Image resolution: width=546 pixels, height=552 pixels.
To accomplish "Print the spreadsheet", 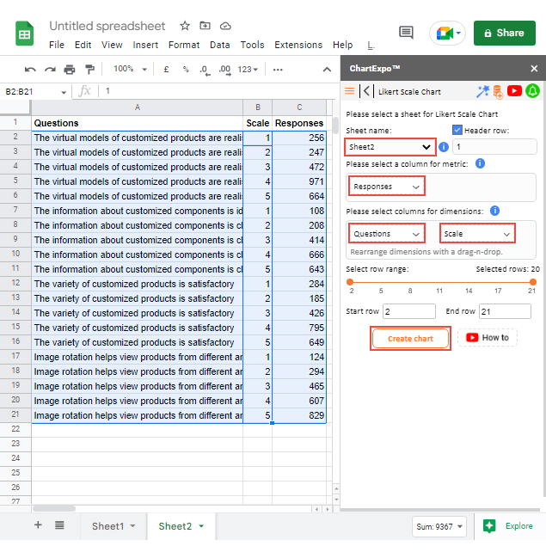I will point(70,70).
